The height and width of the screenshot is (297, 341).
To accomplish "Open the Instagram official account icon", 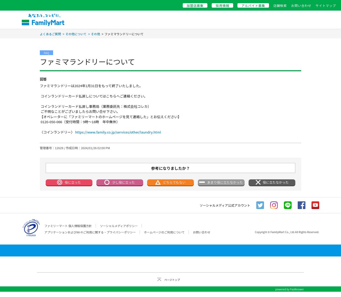I will click(x=274, y=205).
